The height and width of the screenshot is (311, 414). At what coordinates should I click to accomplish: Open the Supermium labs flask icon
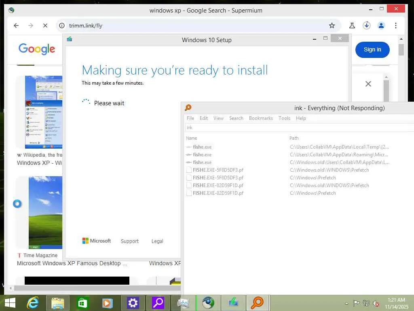pyautogui.click(x=352, y=26)
